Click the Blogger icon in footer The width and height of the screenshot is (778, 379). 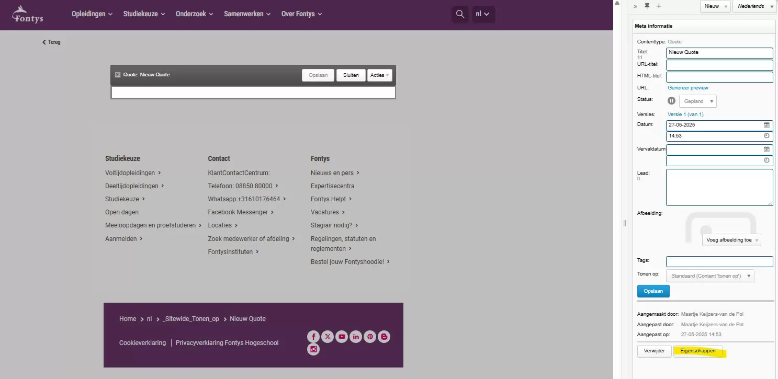[385, 337]
